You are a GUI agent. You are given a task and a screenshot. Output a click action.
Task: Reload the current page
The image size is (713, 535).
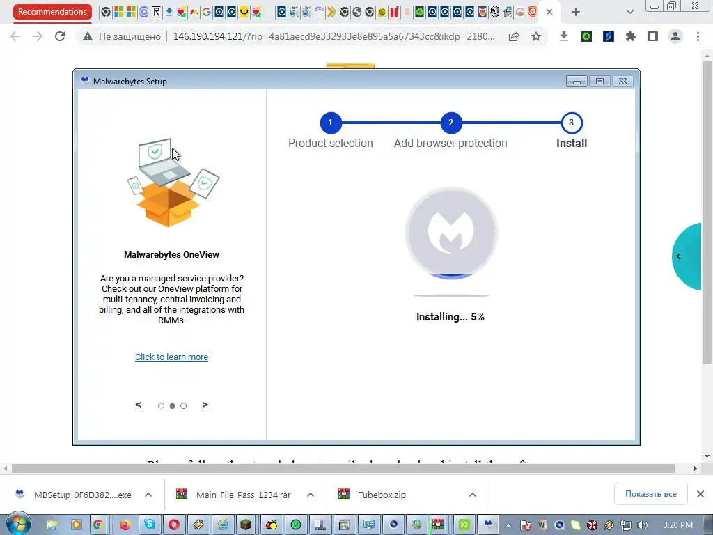point(60,36)
